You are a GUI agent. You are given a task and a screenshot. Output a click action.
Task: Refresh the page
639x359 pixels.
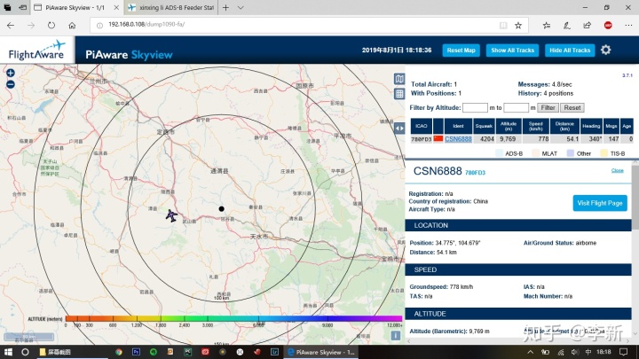[51, 25]
